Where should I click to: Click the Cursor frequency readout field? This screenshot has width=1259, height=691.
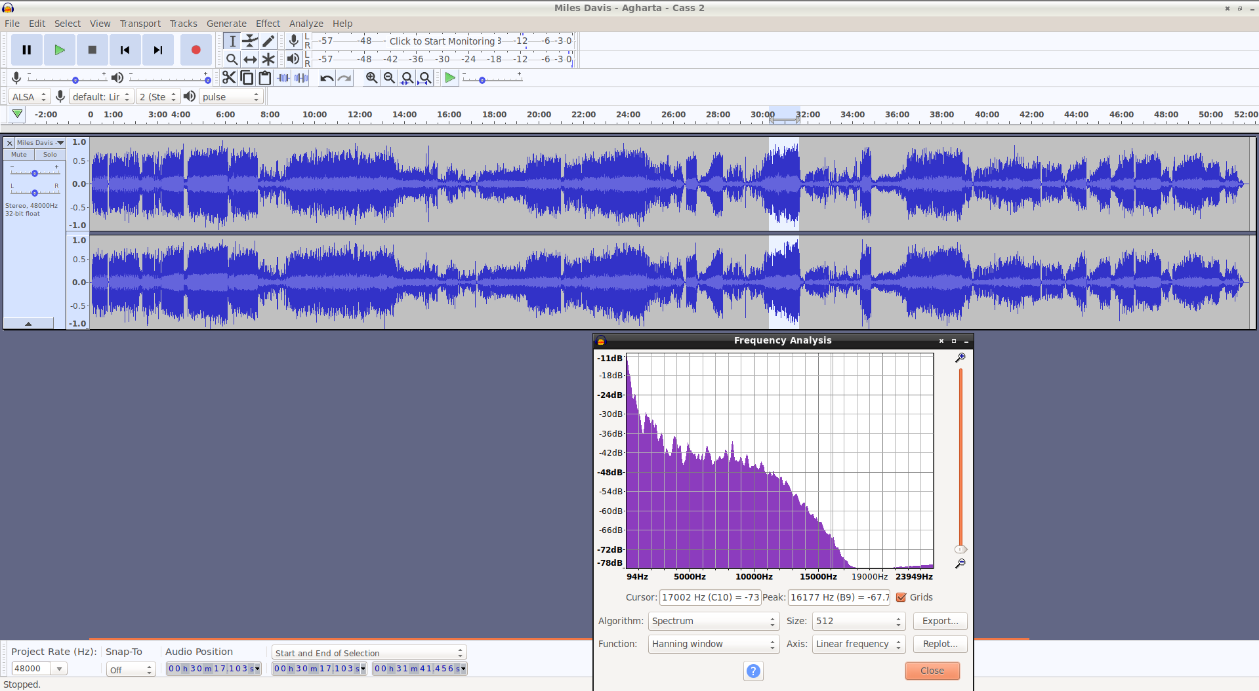tap(710, 597)
